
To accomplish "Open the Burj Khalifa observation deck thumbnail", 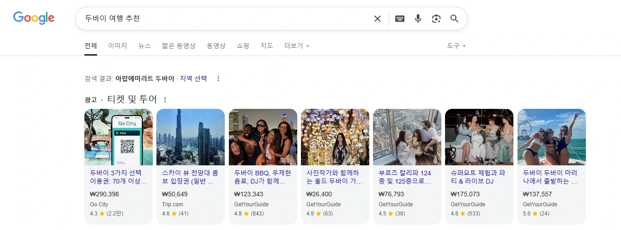I will [407, 137].
